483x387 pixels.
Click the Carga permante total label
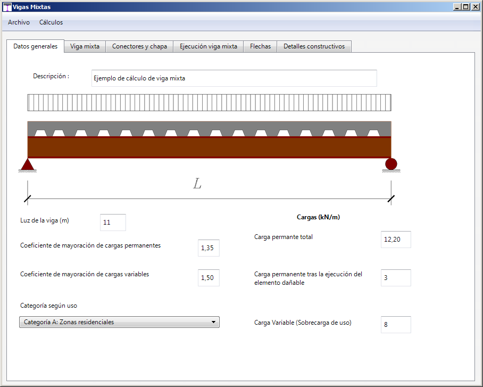click(284, 237)
